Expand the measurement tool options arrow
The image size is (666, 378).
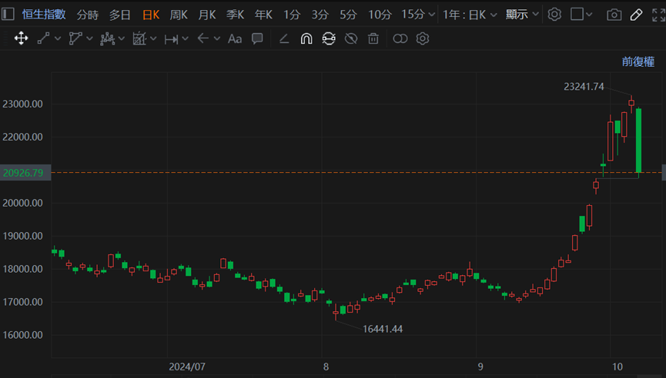[186, 38]
